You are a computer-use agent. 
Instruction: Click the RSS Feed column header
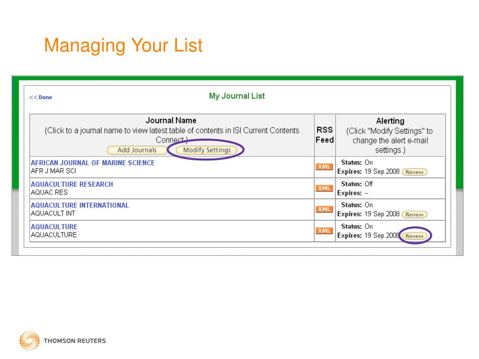325,135
